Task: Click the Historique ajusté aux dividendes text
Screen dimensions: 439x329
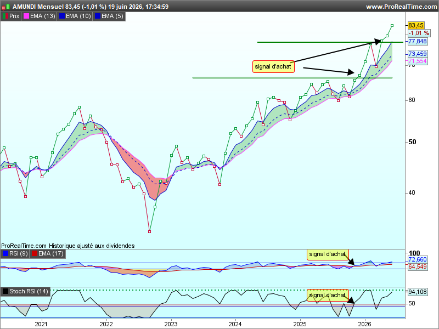Action: (92, 246)
